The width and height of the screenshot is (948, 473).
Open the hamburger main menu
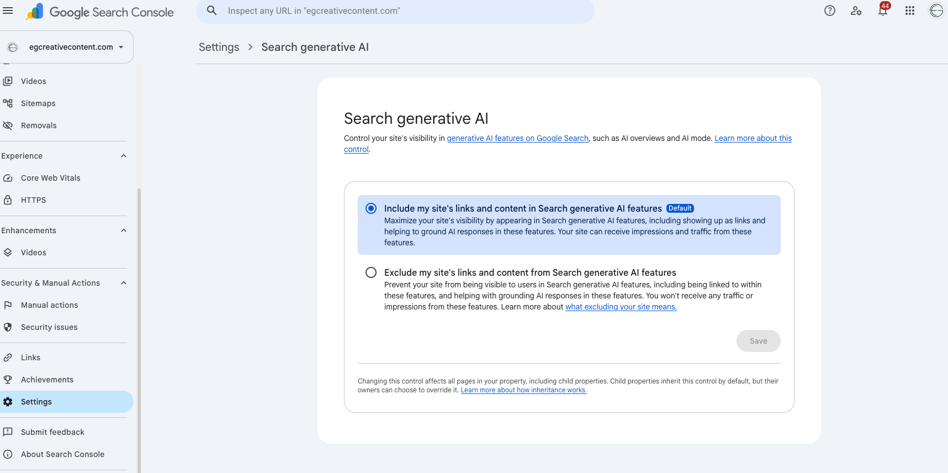coord(8,10)
